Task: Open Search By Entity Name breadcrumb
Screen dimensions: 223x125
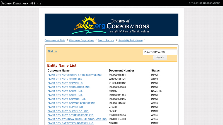Action: [x=130, y=40]
